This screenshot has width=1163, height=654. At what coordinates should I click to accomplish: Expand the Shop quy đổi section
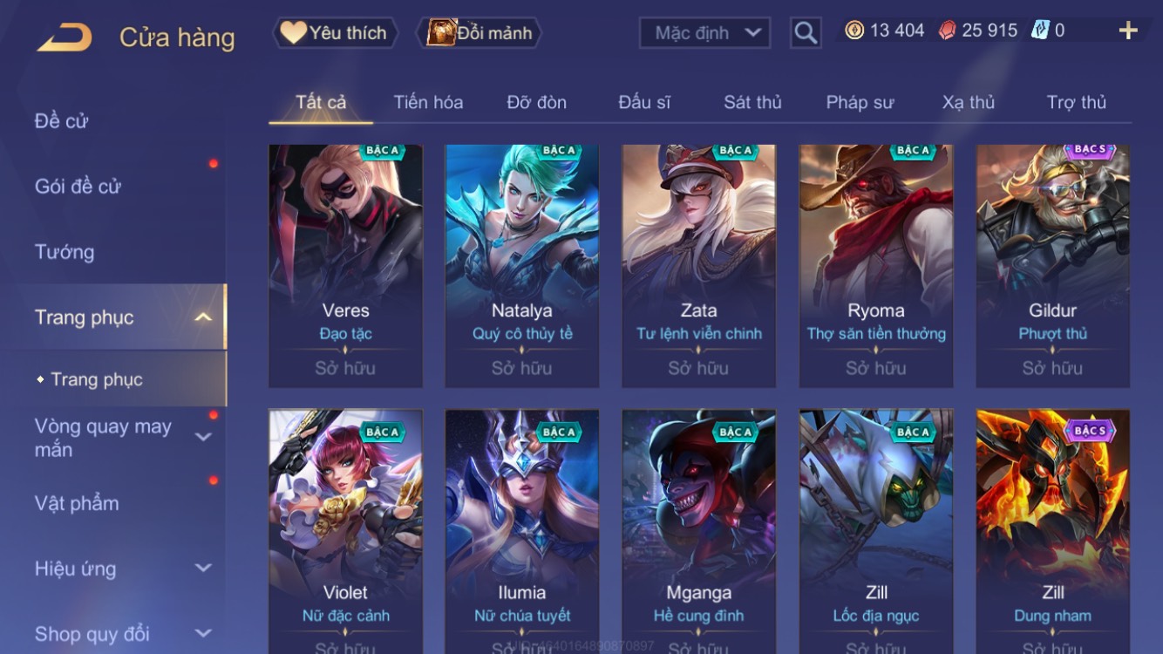click(202, 634)
